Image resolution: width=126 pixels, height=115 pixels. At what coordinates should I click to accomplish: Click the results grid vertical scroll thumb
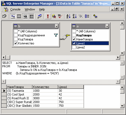(122, 91)
